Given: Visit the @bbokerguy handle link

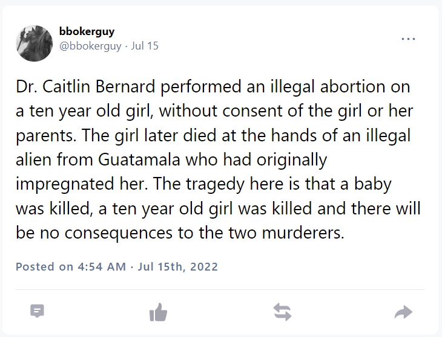Looking at the screenshot, I should 90,46.
